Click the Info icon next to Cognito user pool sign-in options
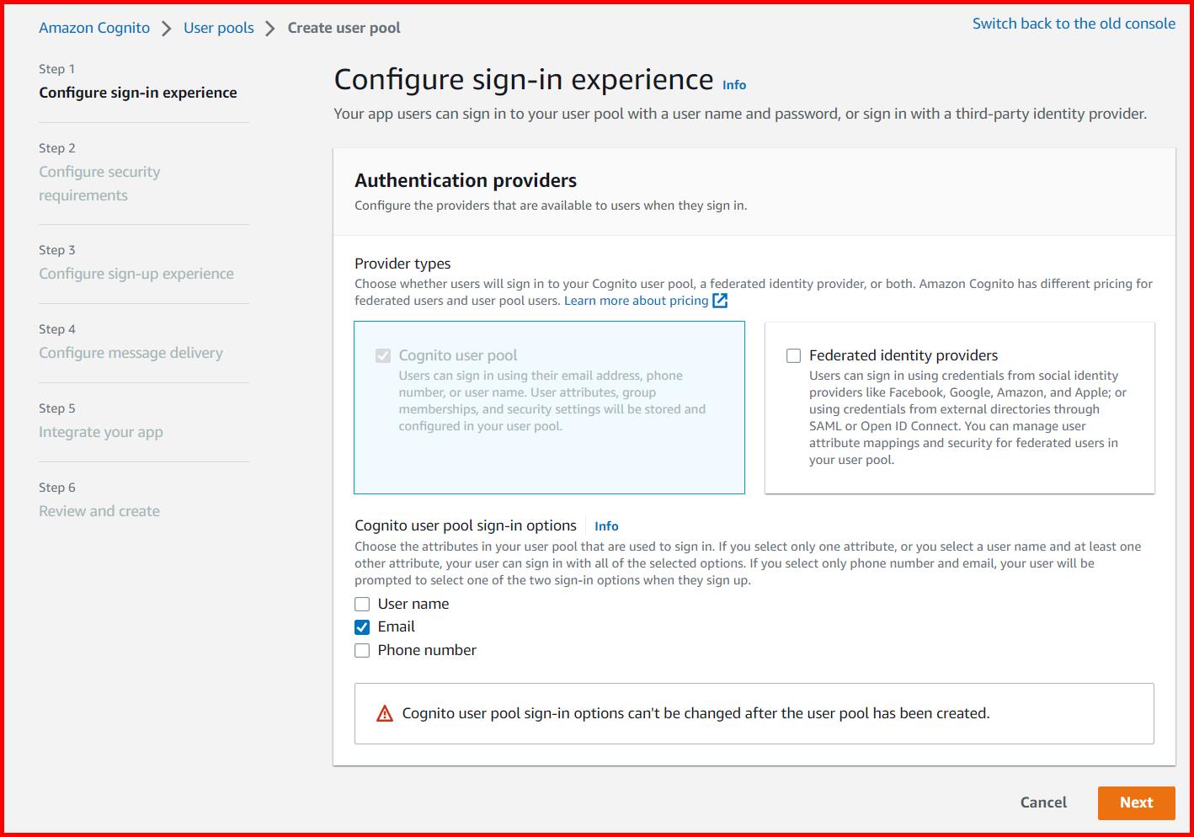 606,525
